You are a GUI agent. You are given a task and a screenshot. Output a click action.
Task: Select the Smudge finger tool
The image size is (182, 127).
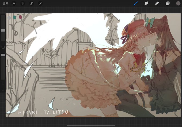click(x=146, y=3)
